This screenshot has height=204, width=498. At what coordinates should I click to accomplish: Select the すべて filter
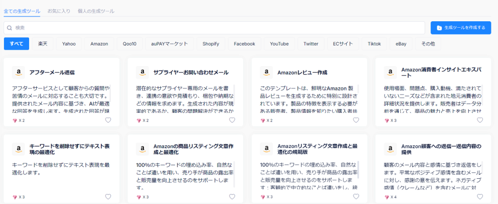[x=17, y=44]
